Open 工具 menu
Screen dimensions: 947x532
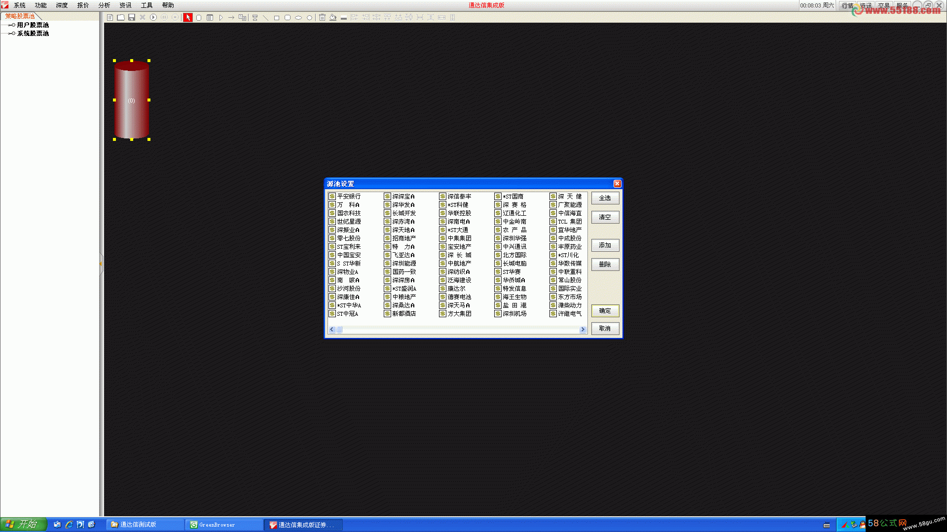point(147,5)
